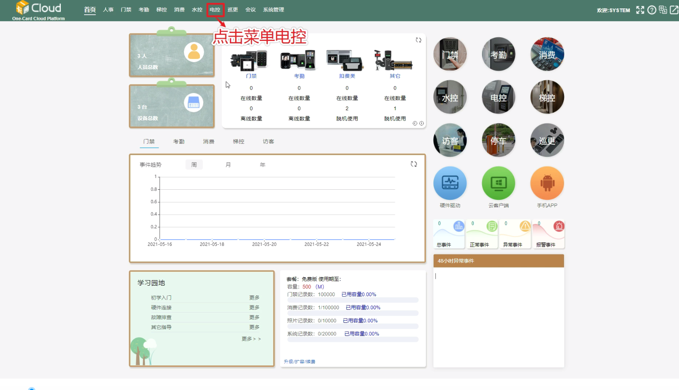Click the 升级/扩容/续费 link

[x=300, y=362]
